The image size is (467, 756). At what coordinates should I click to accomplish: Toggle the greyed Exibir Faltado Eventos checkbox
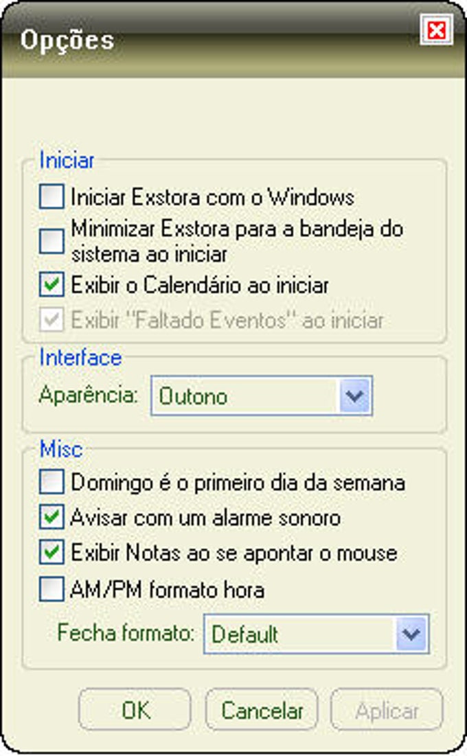pyautogui.click(x=52, y=319)
